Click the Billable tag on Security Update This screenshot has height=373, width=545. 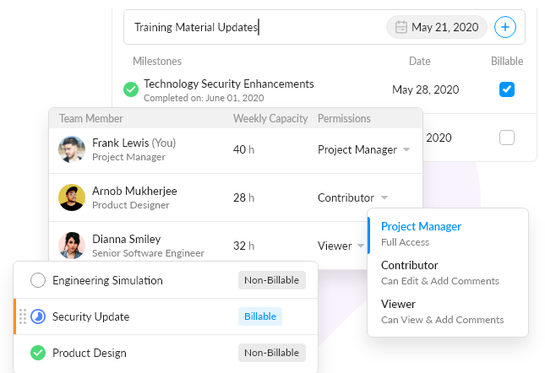[259, 316]
